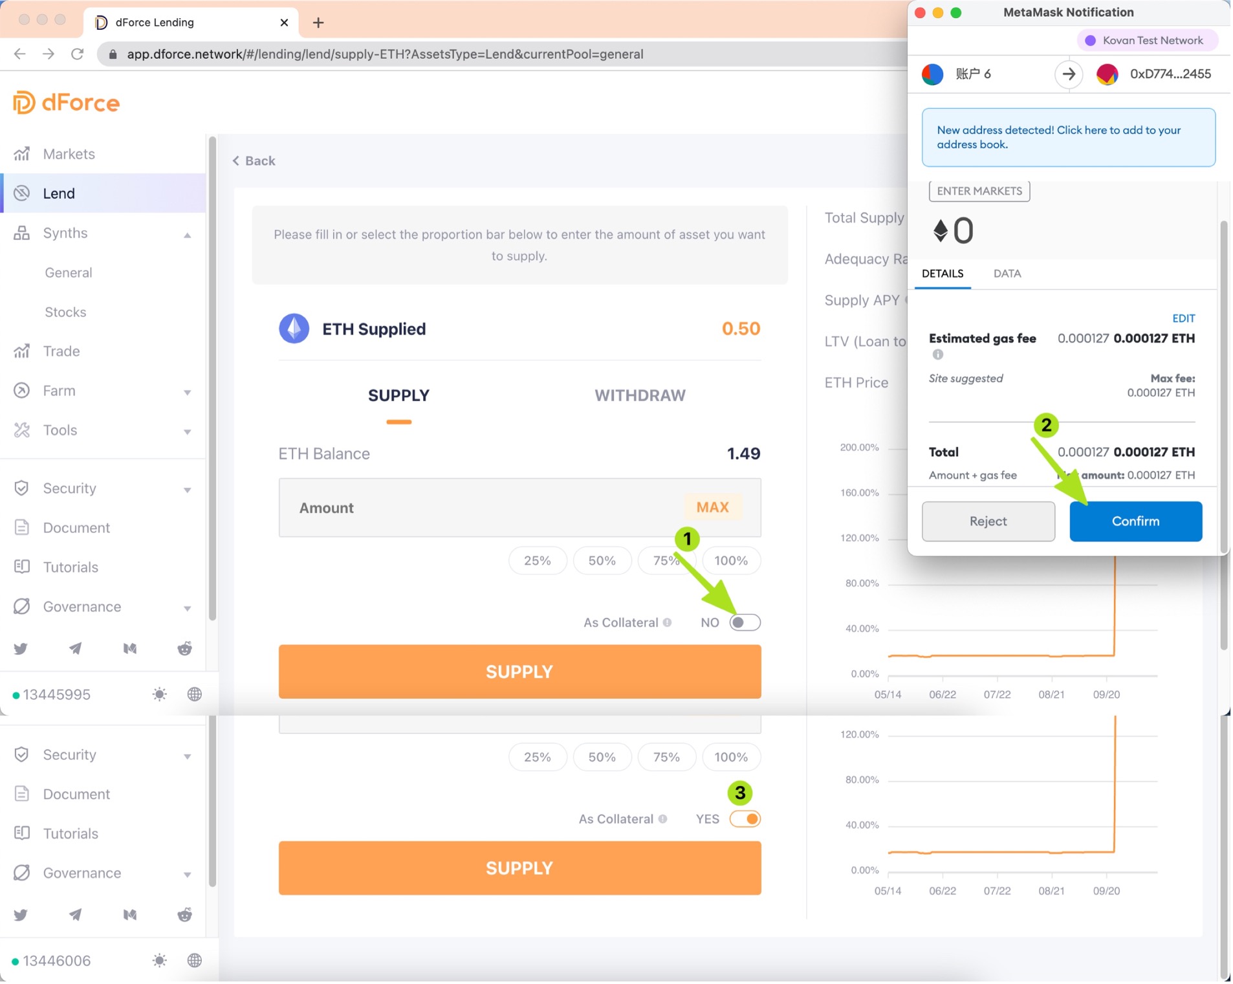Reload the browser page
The image size is (1233, 984).
77,54
